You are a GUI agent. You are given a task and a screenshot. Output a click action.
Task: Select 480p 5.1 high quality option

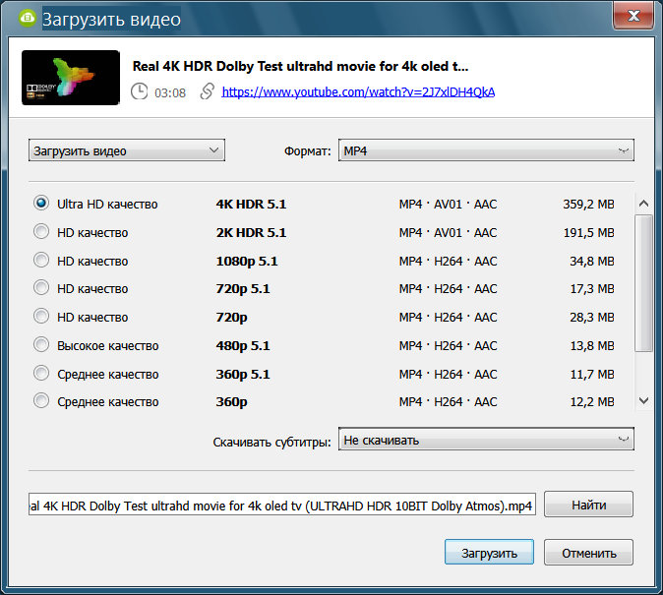point(41,345)
